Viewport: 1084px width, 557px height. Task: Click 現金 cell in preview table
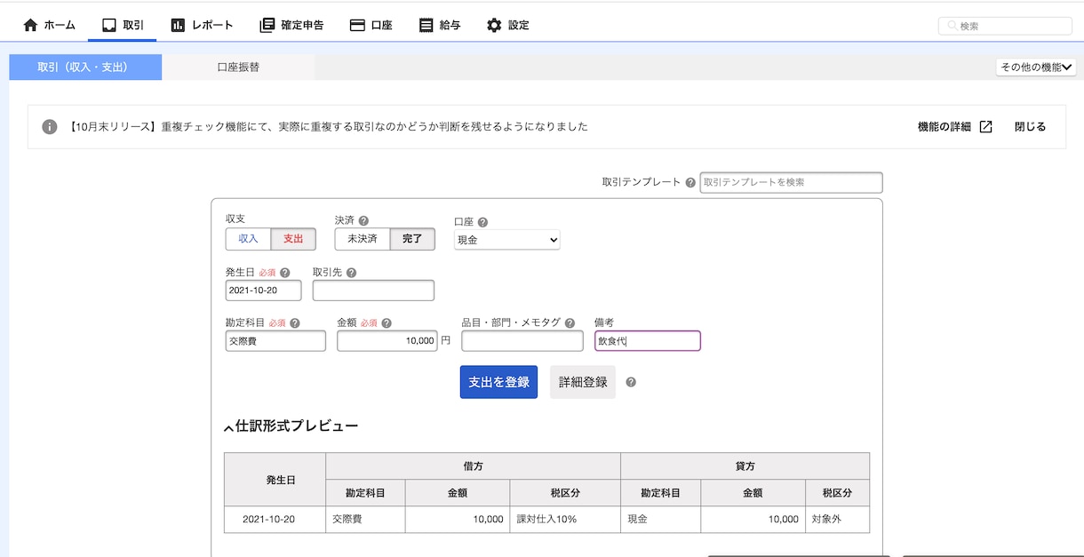(661, 520)
